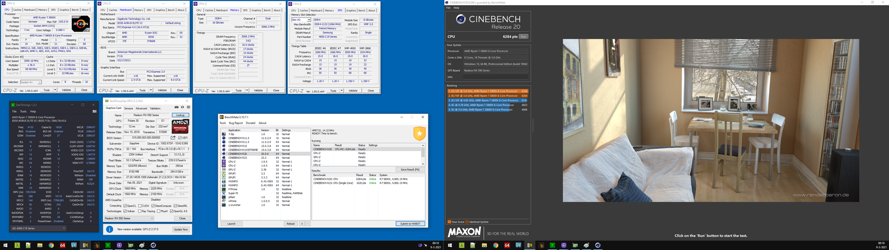This screenshot has height=250, width=889.
Task: Toggle the DirectCompute checkbox in GPU-Z
Action: click(x=153, y=206)
